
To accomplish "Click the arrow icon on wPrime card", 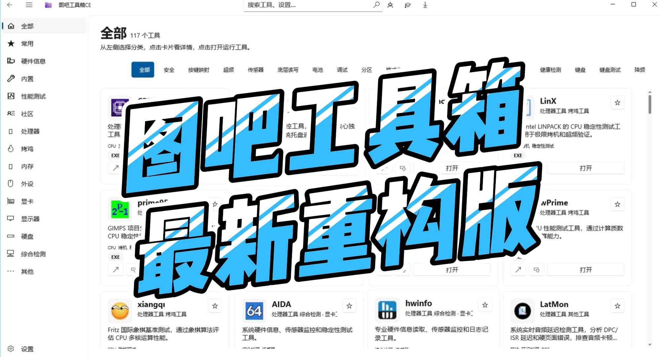I will coord(518,270).
